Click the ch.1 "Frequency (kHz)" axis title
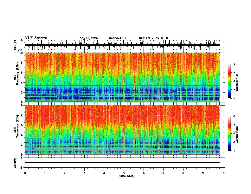Screen dimensions: 251x194 (x=17, y=74)
